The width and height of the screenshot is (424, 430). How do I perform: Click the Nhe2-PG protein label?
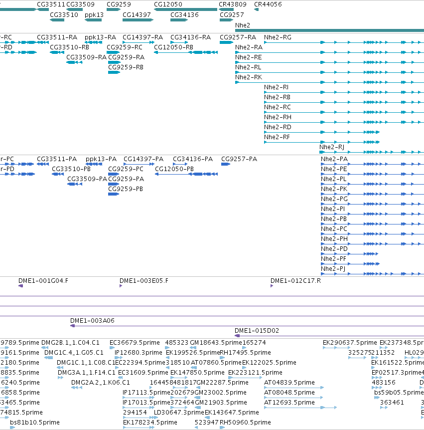[334, 199]
